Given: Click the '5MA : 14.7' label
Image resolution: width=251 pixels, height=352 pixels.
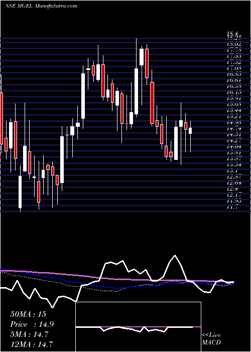Looking at the screenshot, I should click(x=29, y=334).
